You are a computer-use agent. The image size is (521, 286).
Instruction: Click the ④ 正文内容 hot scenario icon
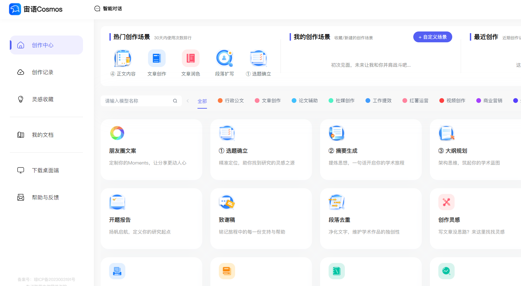coord(123,58)
